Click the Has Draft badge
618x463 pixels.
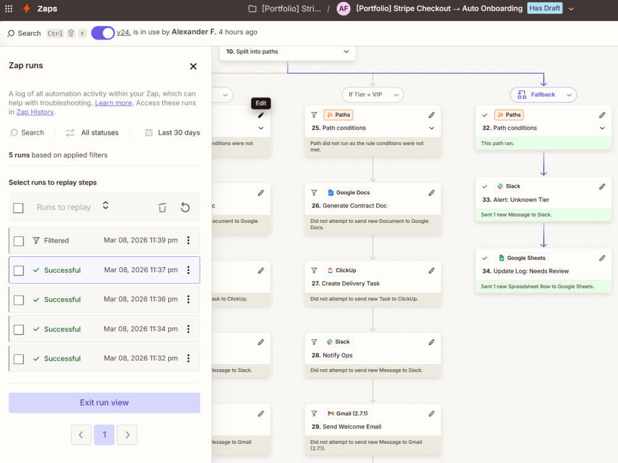point(544,8)
